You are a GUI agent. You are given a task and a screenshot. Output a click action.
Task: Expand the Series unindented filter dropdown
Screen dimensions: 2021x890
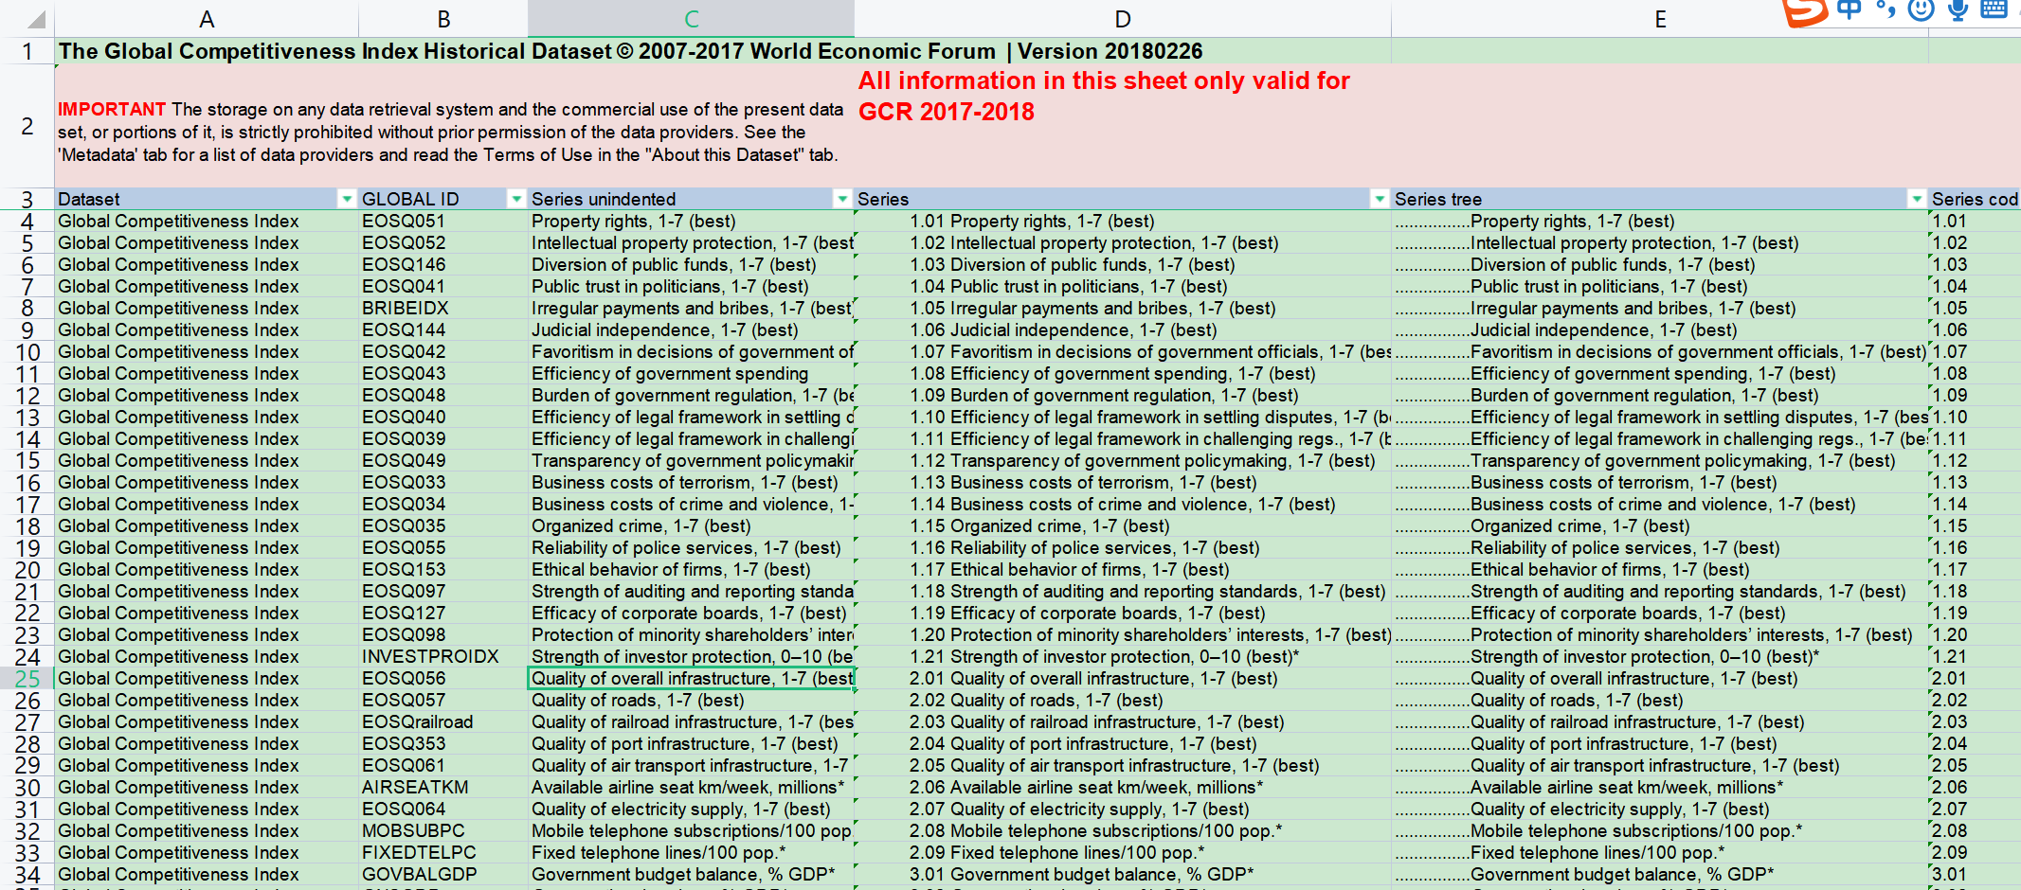point(842,199)
